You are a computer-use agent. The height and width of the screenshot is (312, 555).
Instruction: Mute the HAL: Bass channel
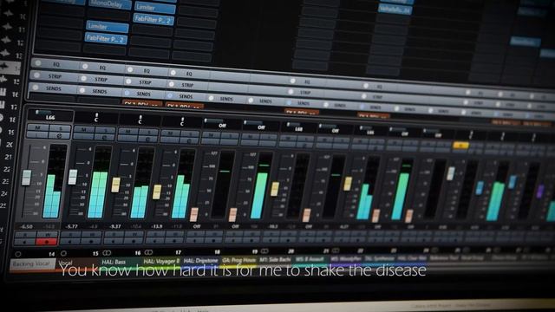[x=128, y=132]
